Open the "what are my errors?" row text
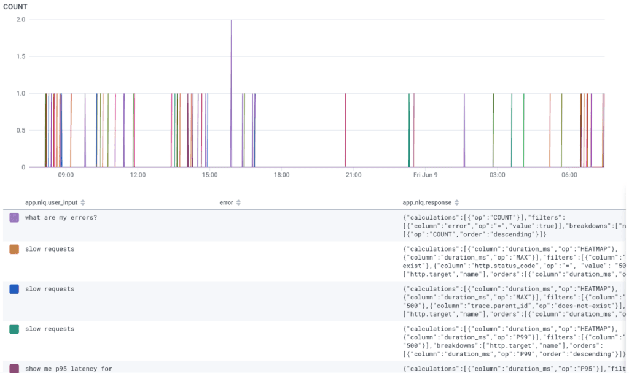 (x=61, y=218)
